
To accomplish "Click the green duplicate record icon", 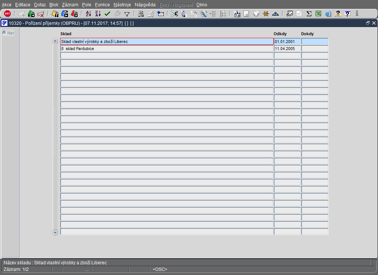I will point(31,14).
